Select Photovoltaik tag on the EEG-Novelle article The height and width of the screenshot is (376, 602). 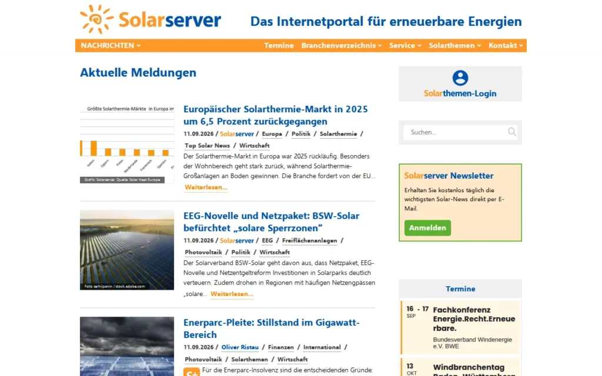[x=203, y=253]
